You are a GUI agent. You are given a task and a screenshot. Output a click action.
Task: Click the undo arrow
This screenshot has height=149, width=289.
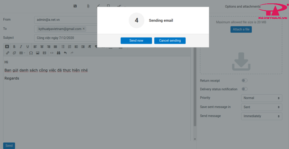pyautogui.click(x=65, y=53)
